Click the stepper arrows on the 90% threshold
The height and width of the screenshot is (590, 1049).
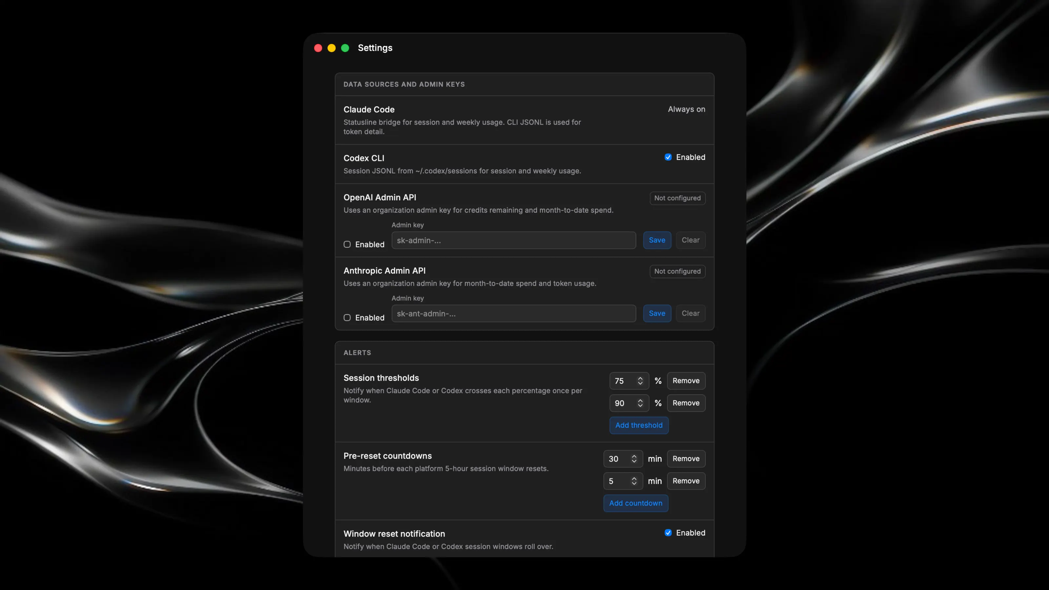click(640, 403)
